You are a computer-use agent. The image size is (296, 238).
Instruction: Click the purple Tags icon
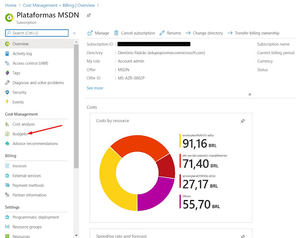[7, 73]
